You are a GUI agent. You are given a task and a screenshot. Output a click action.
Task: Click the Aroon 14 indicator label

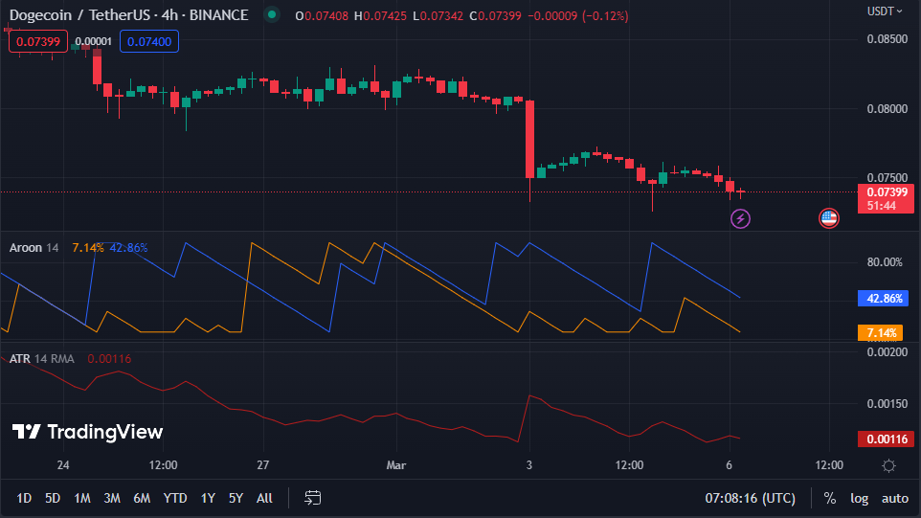34,248
